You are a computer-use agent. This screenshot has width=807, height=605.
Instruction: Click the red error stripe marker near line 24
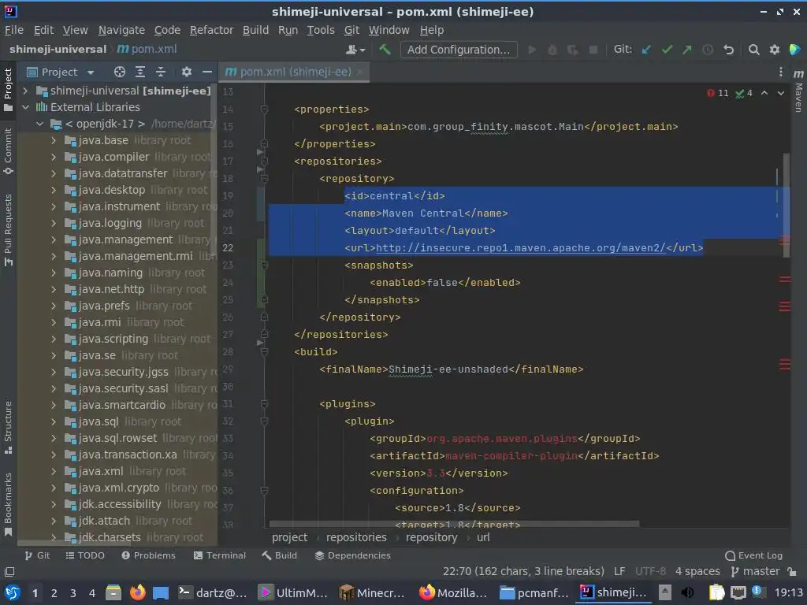coord(784,280)
